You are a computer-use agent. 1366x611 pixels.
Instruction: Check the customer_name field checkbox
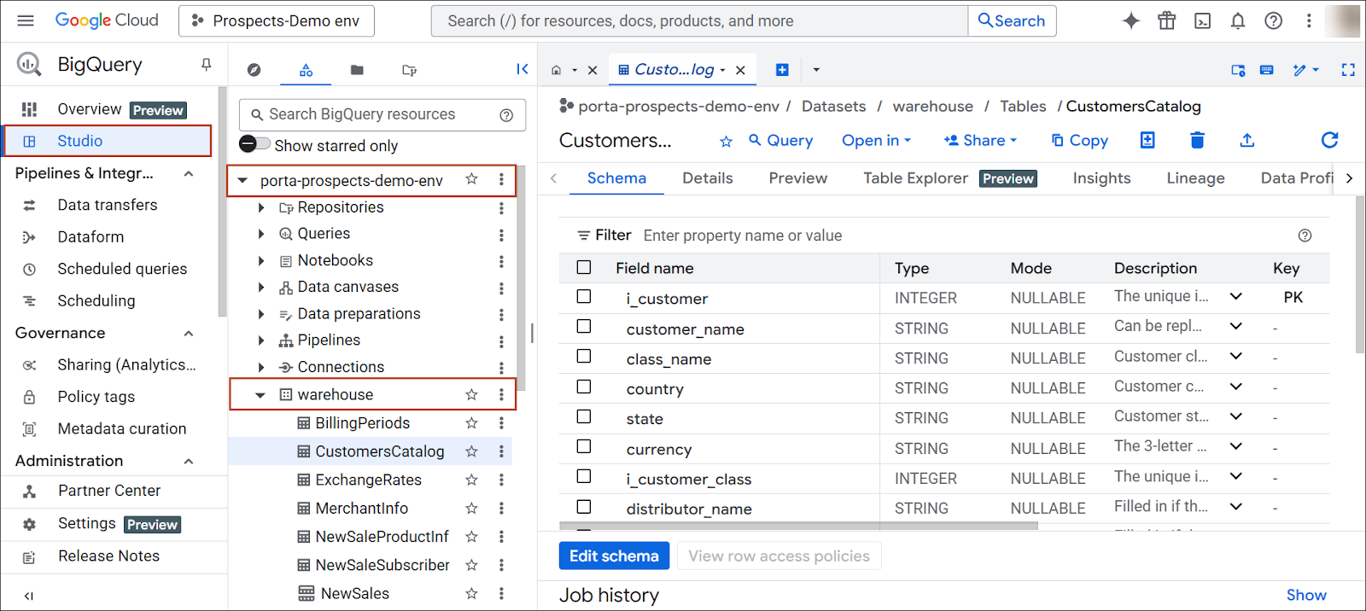[x=584, y=326]
